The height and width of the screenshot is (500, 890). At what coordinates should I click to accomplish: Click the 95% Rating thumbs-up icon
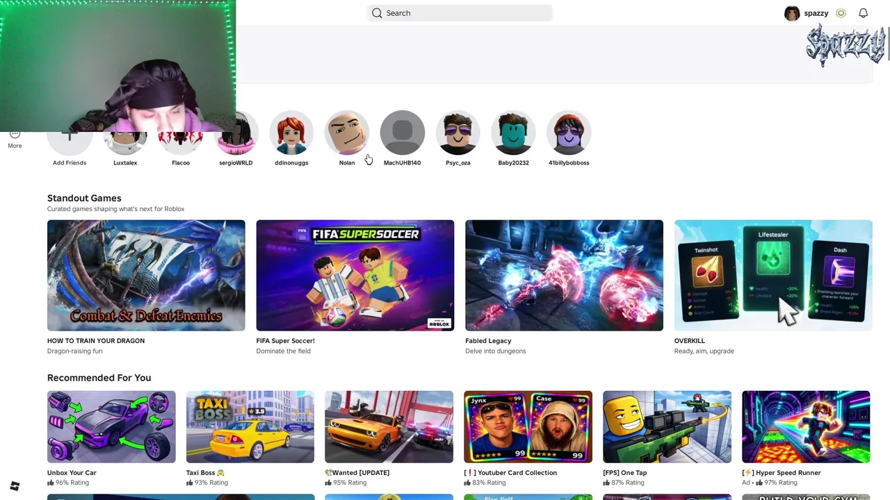pos(328,483)
